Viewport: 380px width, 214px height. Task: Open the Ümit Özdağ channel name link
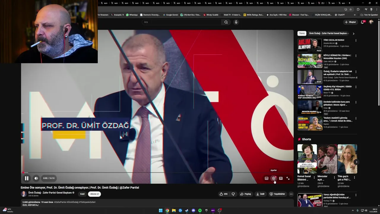50,193
